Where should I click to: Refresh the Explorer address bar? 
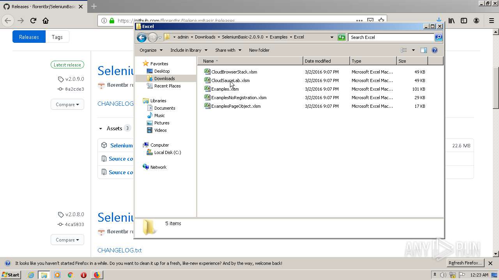(x=342, y=37)
